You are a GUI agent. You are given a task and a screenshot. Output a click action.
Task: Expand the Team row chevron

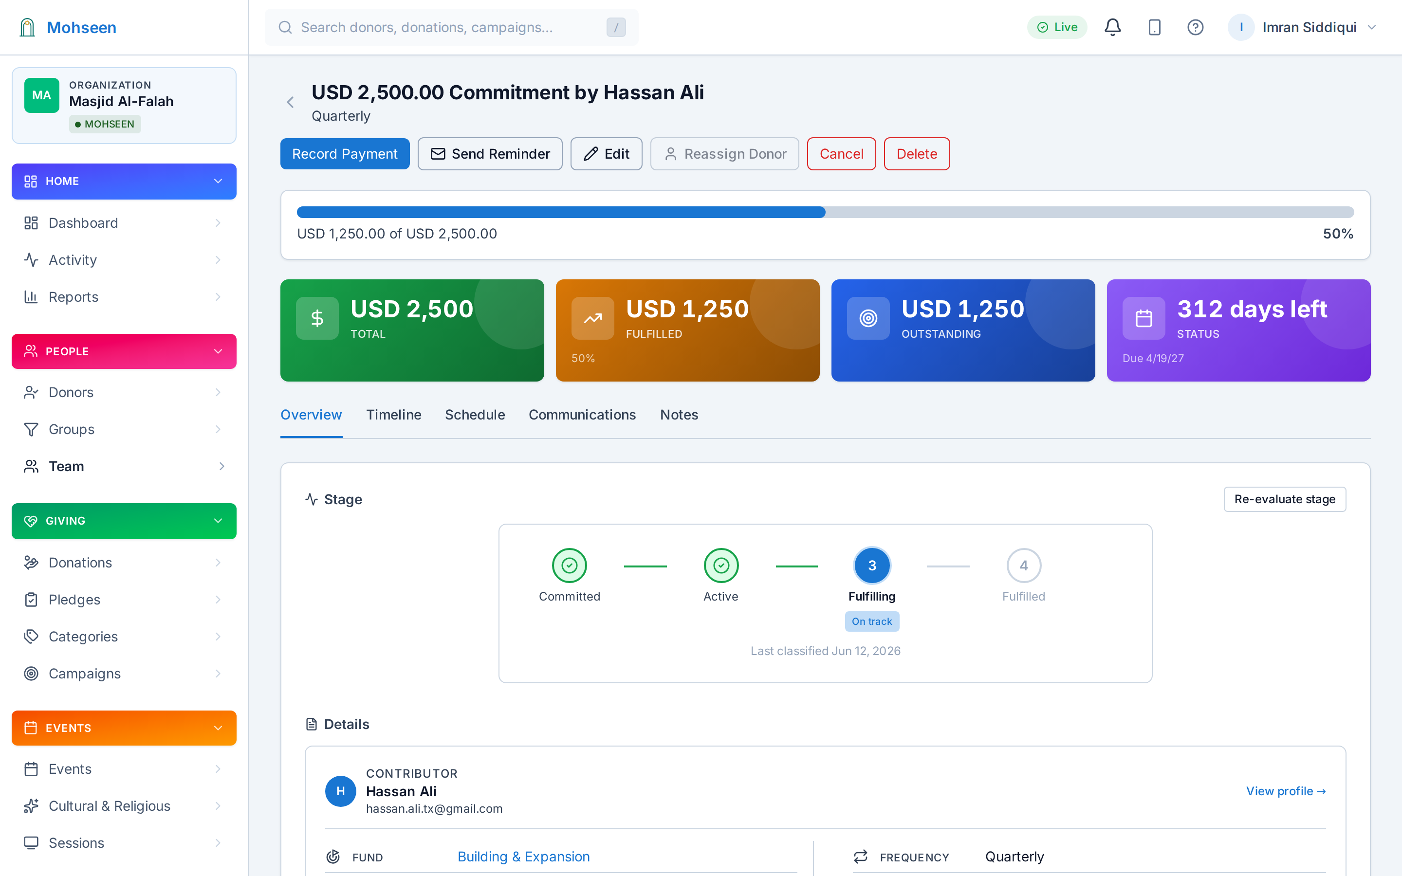coord(221,466)
